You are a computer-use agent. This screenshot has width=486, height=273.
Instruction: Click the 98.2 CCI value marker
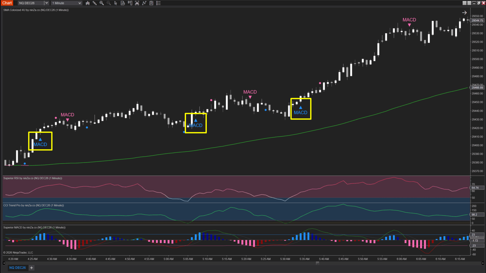point(477,215)
